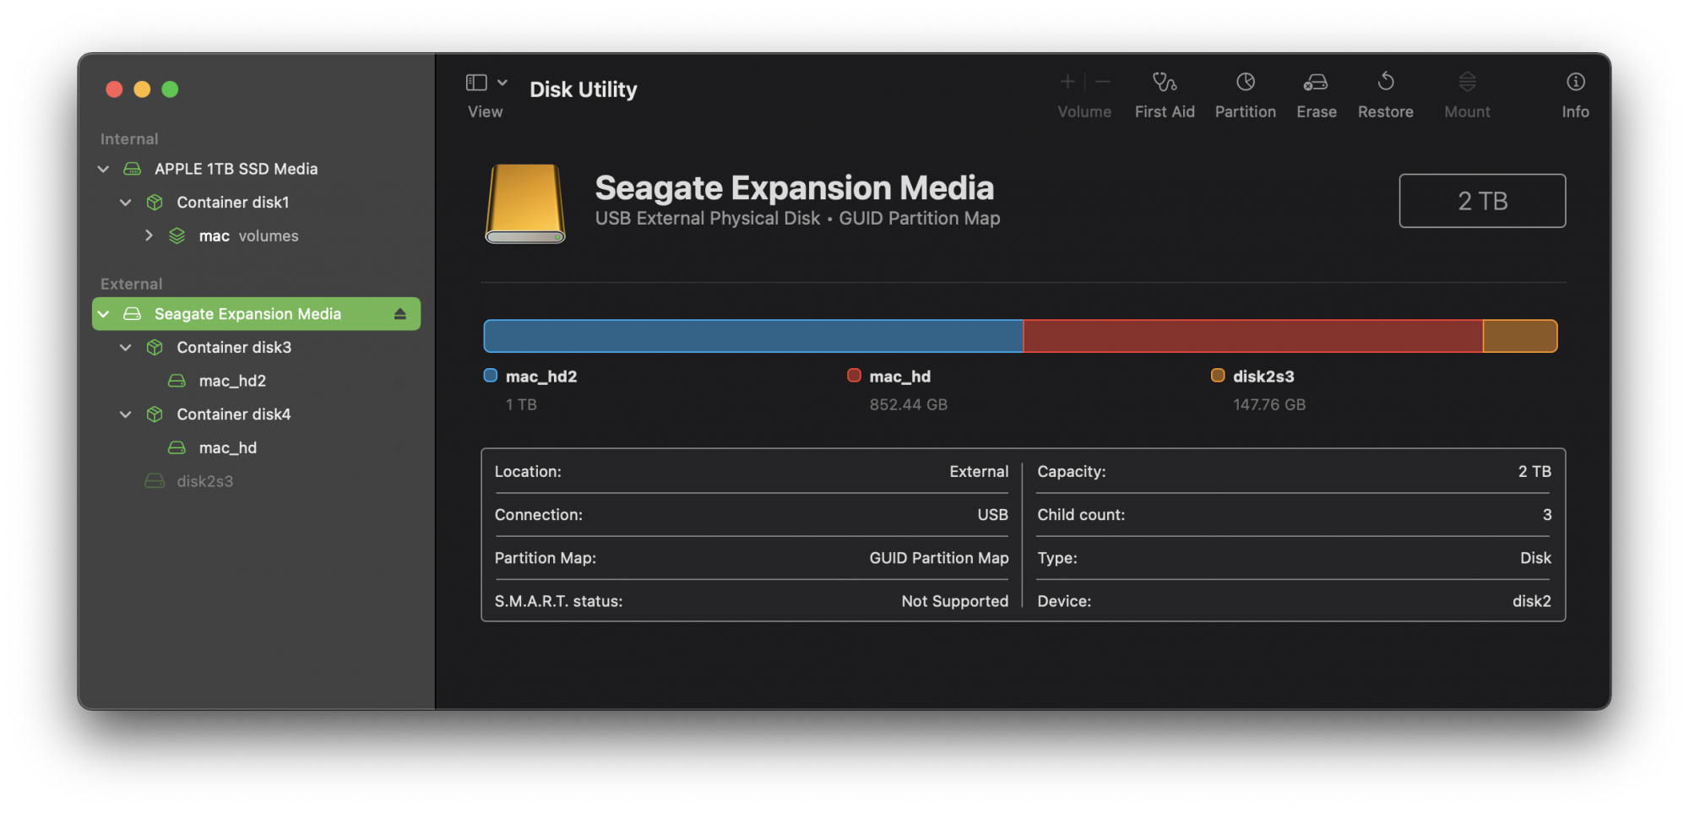
Task: Click the mac_hd2 legend label
Action: pyautogui.click(x=541, y=377)
